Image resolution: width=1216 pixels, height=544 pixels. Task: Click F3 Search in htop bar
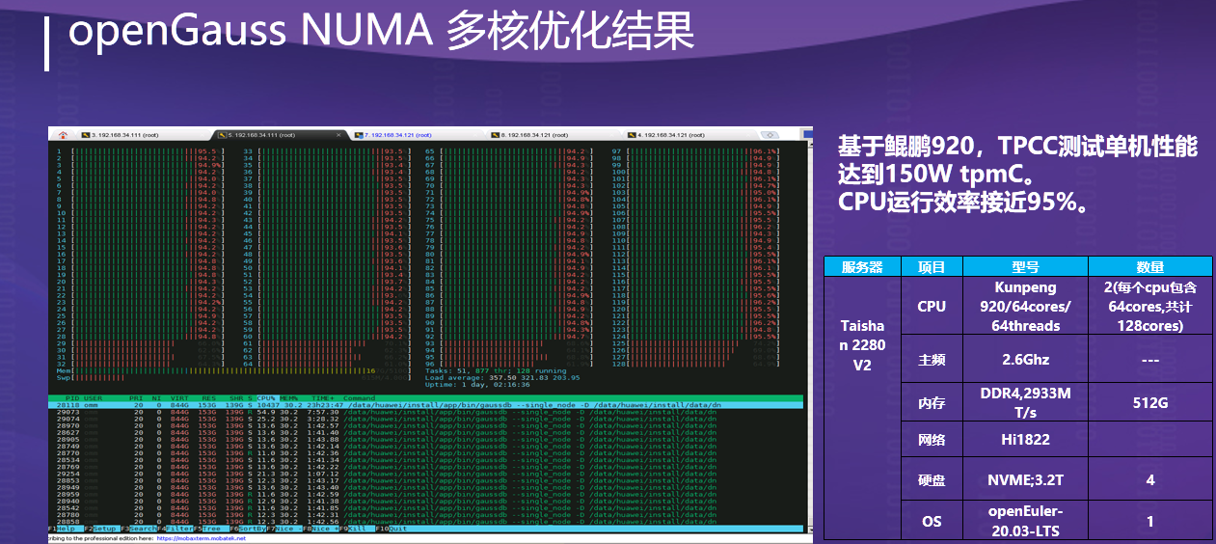coord(139,529)
